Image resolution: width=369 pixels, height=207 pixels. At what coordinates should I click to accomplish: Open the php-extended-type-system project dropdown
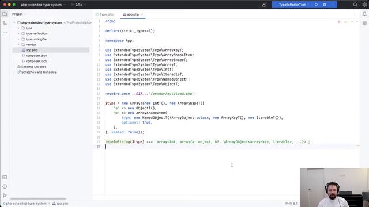pos(43,5)
